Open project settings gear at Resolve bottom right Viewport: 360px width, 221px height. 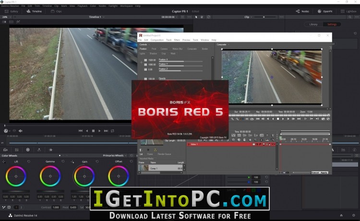point(354,215)
